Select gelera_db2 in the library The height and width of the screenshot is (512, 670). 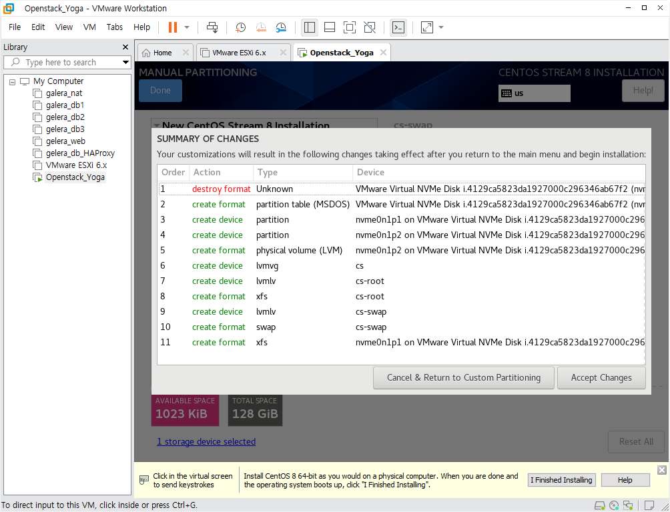click(x=65, y=117)
